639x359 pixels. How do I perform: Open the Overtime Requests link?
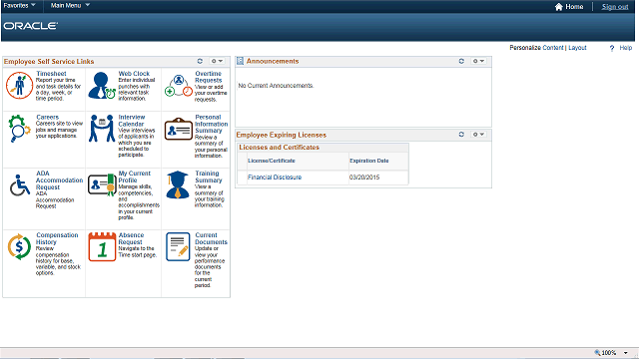[209, 77]
